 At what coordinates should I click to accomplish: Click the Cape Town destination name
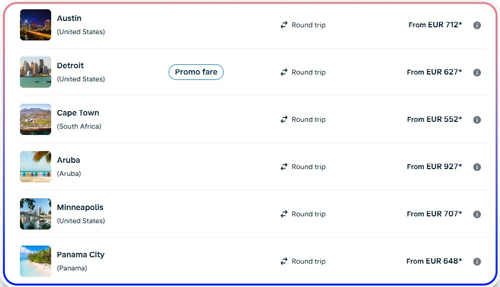[78, 113]
